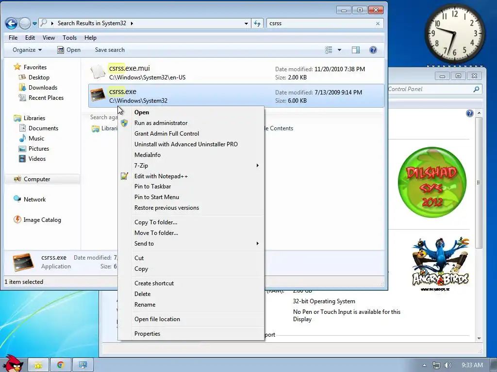The height and width of the screenshot is (372, 497).
Task: Expand the address bar history dropdown
Action: click(x=246, y=23)
